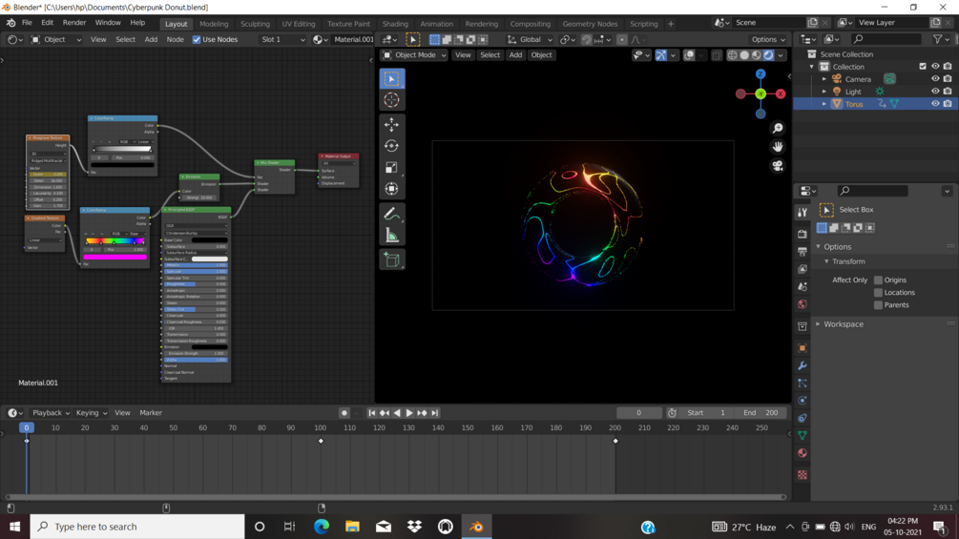Click the timeline horizontal scrollbar
The height and width of the screenshot is (539, 959).
tap(396, 497)
